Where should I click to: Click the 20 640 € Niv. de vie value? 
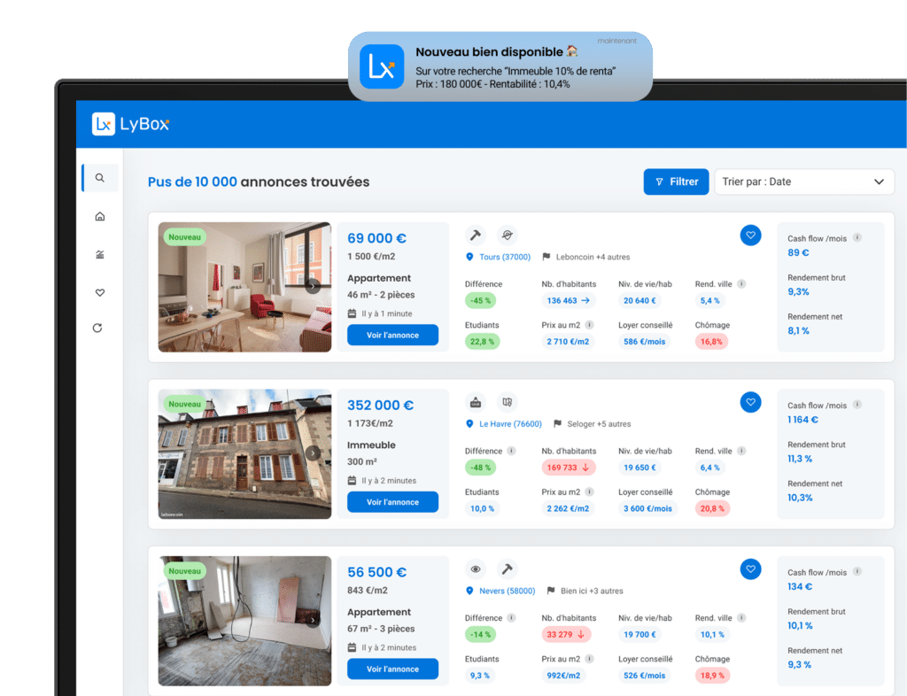point(640,300)
